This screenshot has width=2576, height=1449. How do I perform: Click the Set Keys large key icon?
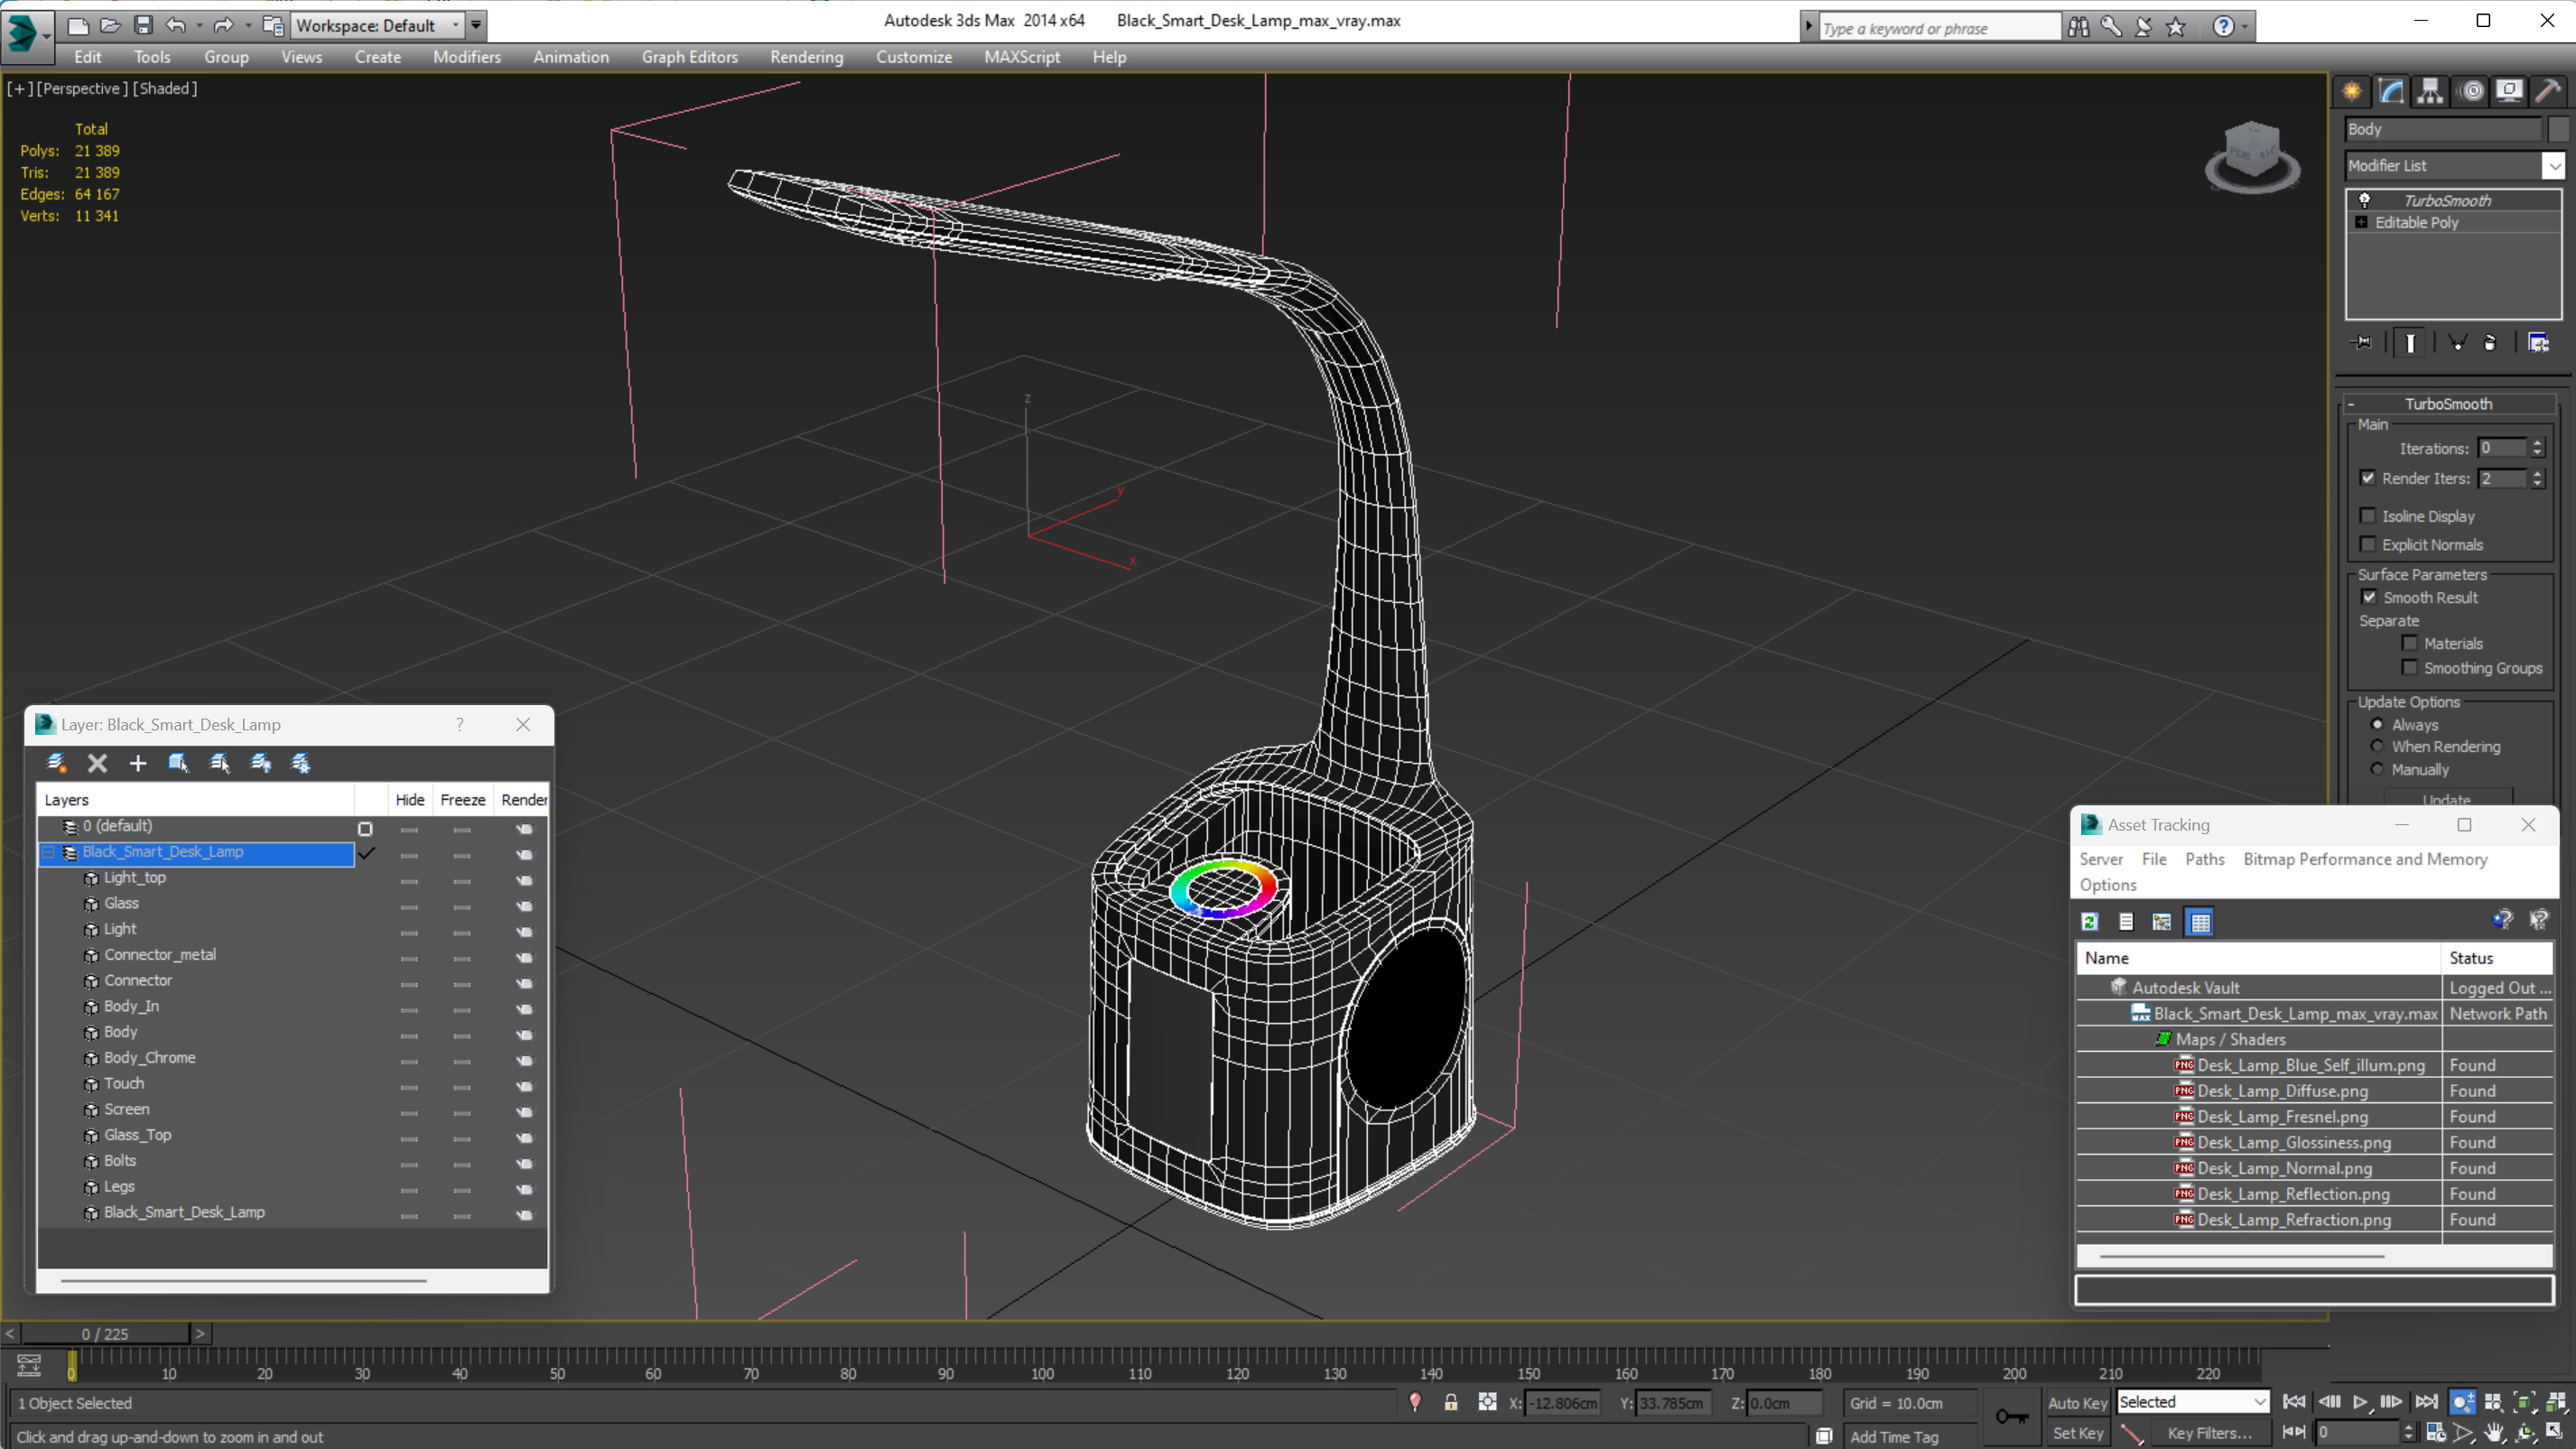coord(2011,1416)
